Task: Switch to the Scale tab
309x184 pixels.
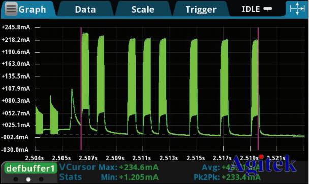Action: click(143, 9)
